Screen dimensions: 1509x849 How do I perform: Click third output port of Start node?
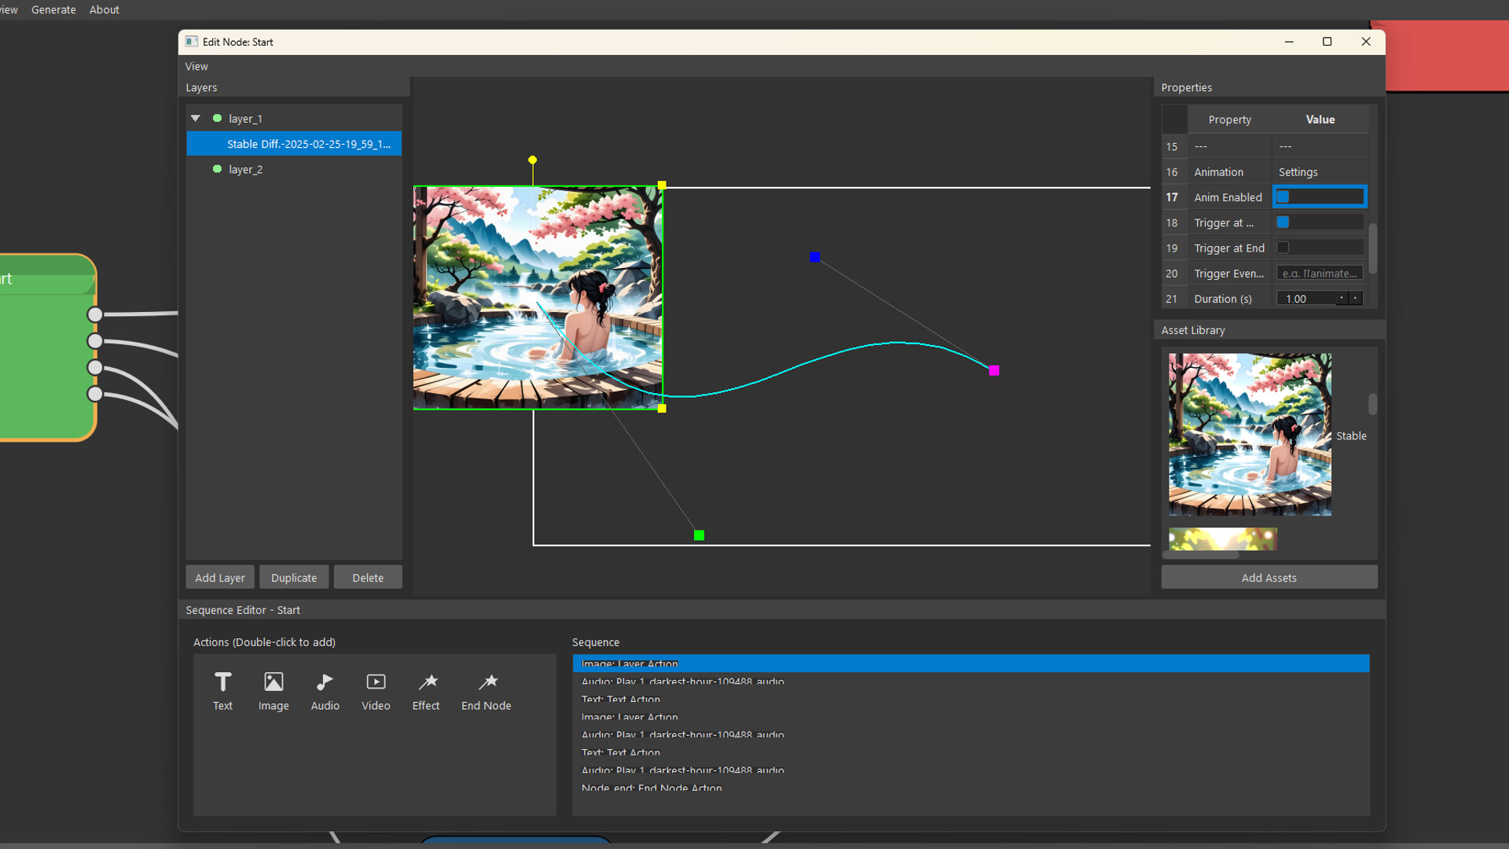click(x=95, y=367)
